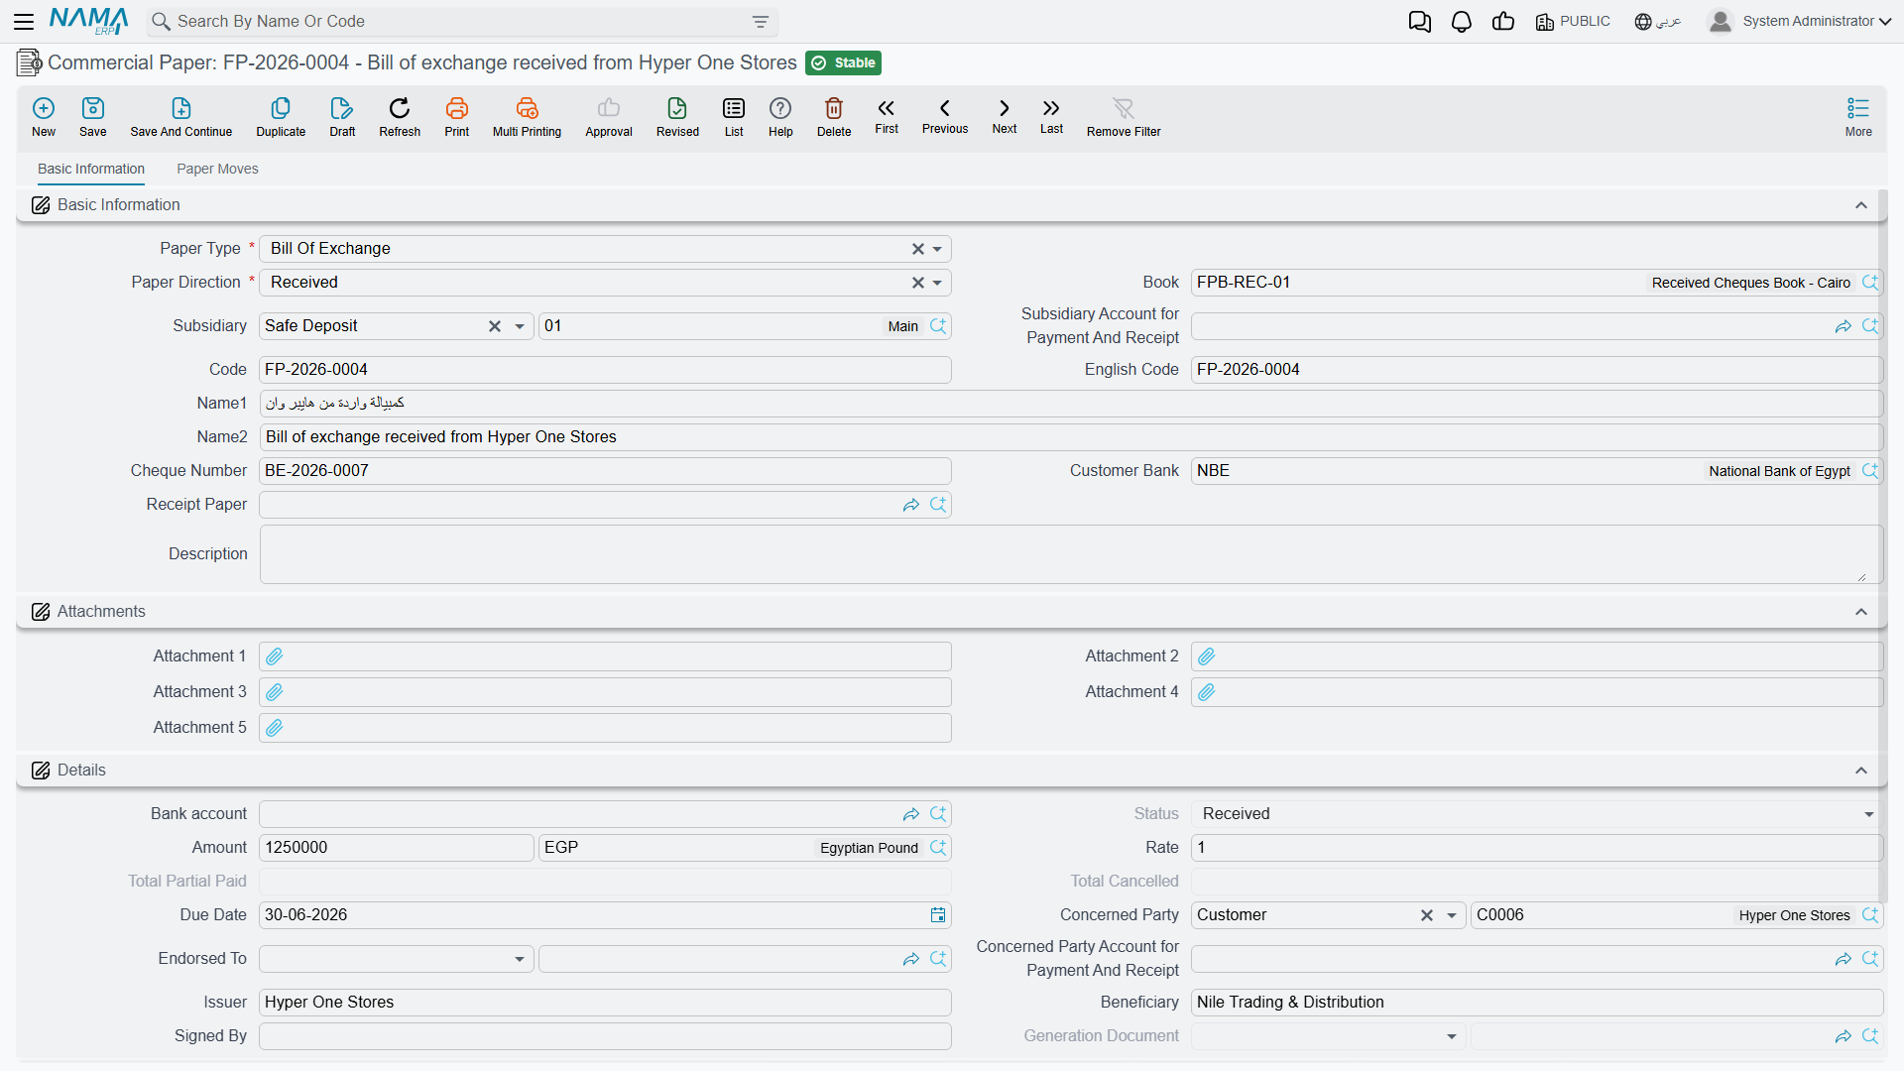The height and width of the screenshot is (1071, 1904).
Task: Open the chat messages icon
Action: pyautogui.click(x=1420, y=22)
